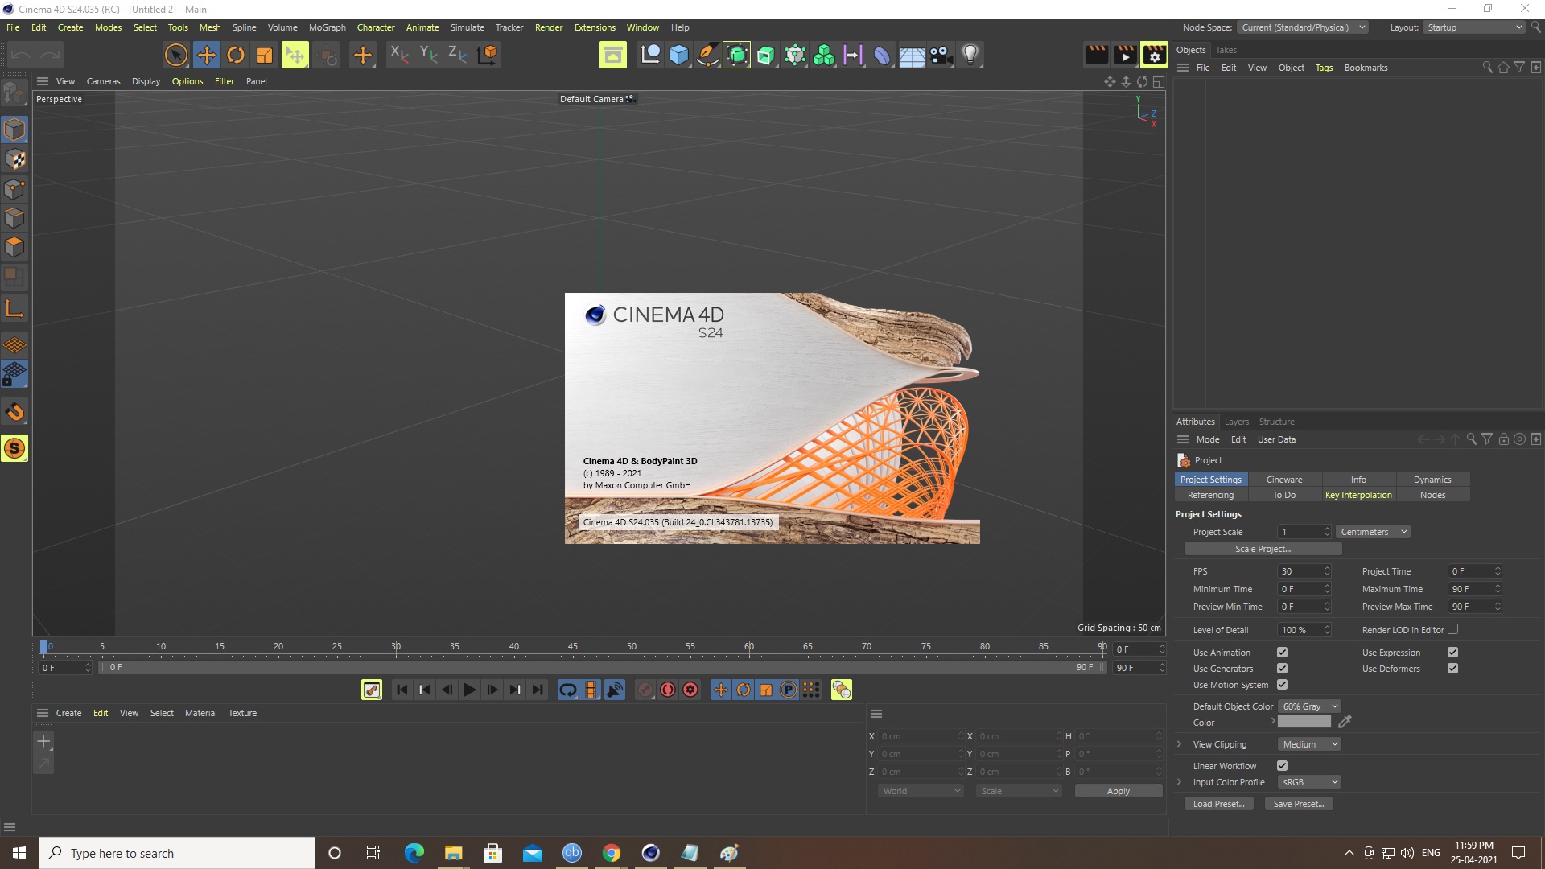The width and height of the screenshot is (1545, 869).
Task: Add a Cube primitive object
Action: pyautogui.click(x=679, y=55)
